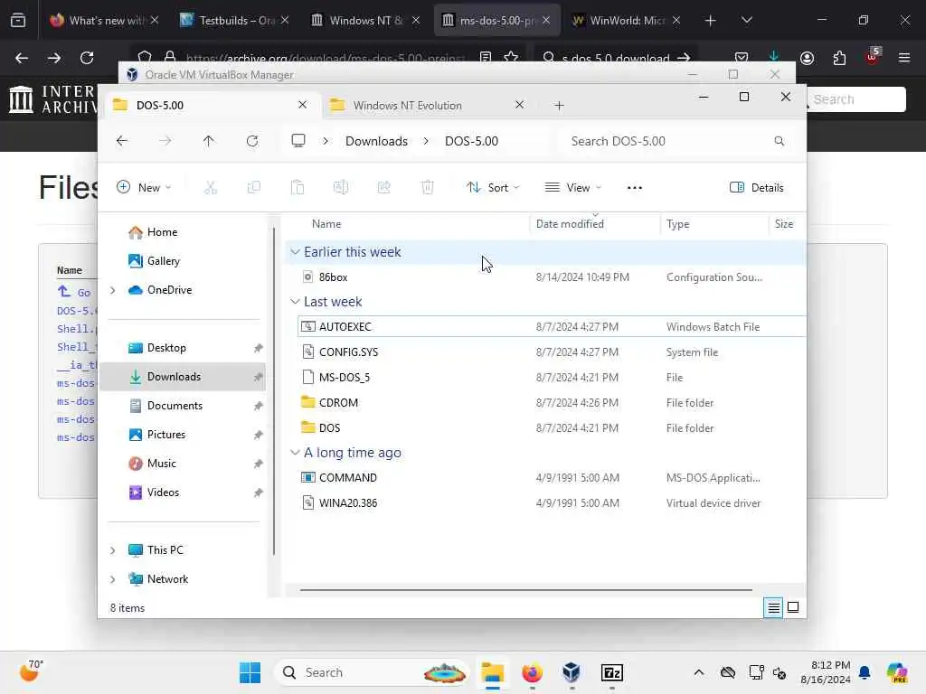Collapse A long time ago group

point(295,453)
